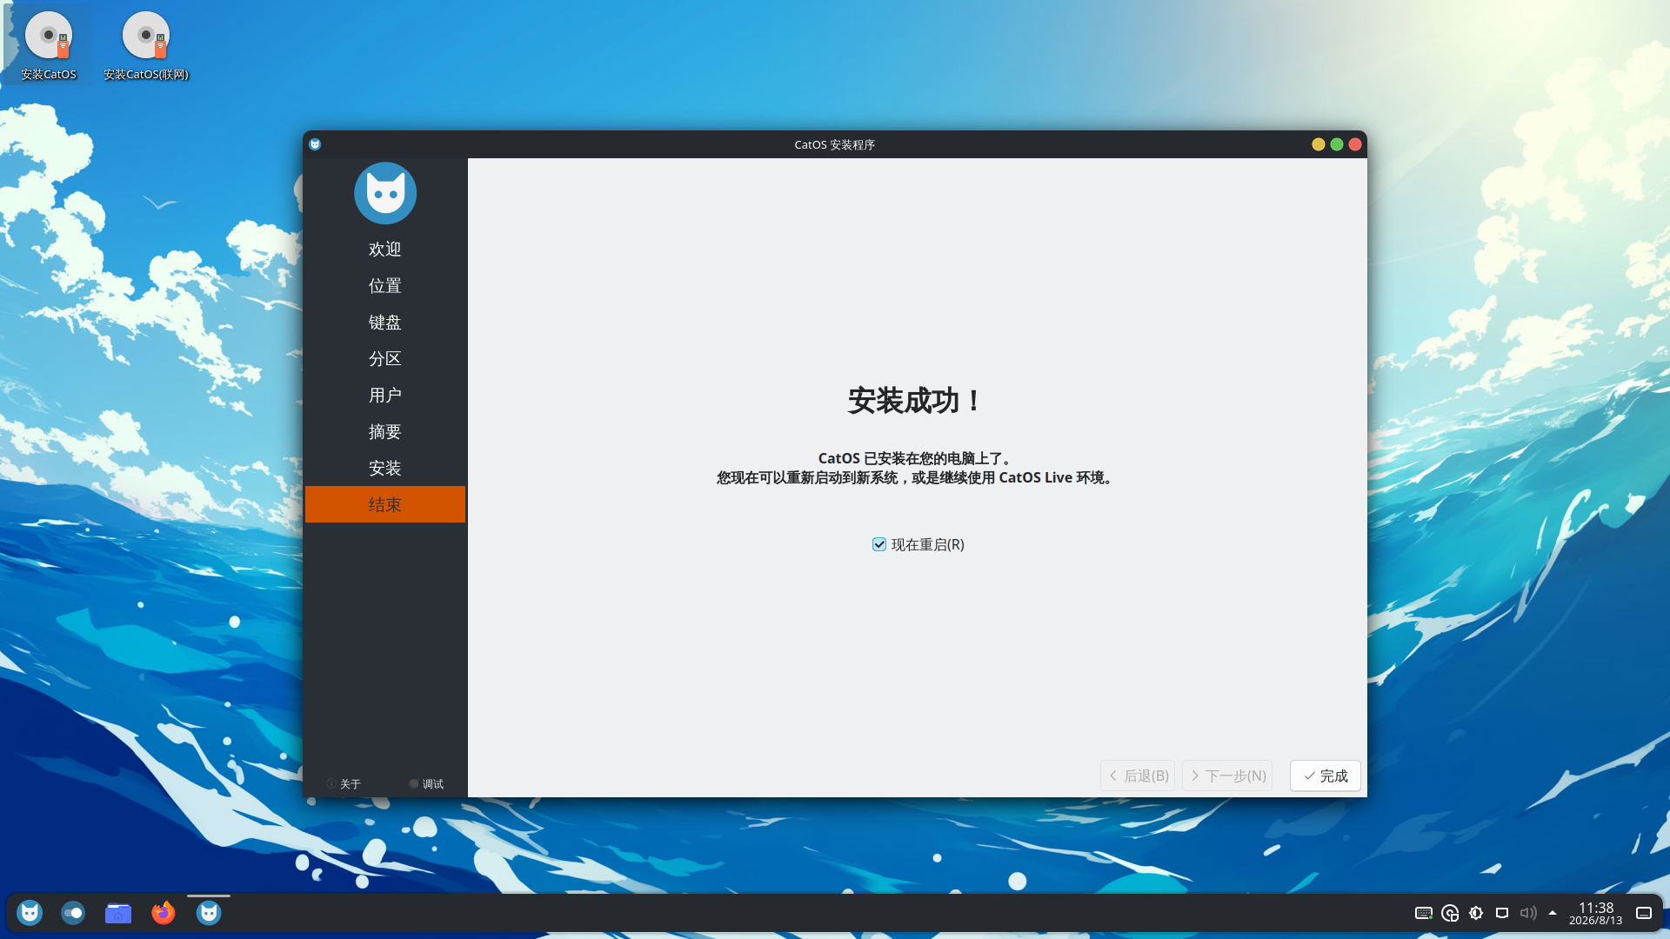Open the update notifier tray icon
This screenshot has width=1670, height=939.
pos(1450,913)
